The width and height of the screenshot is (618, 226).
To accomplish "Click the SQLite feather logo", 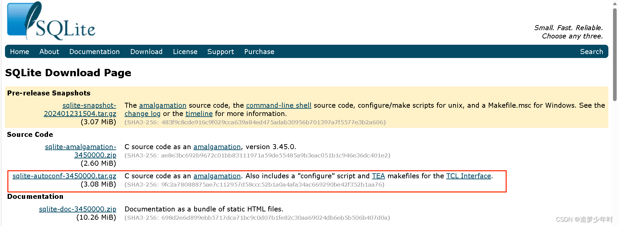I will pyautogui.click(x=51, y=21).
